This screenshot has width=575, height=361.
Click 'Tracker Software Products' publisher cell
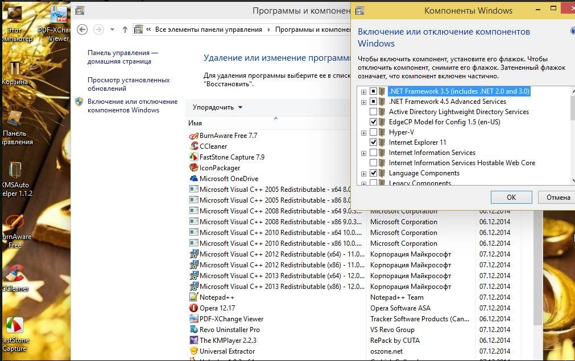click(420, 319)
